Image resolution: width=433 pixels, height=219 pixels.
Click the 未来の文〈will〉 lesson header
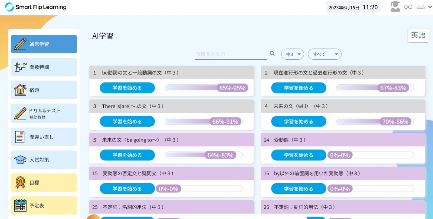[x=343, y=106]
